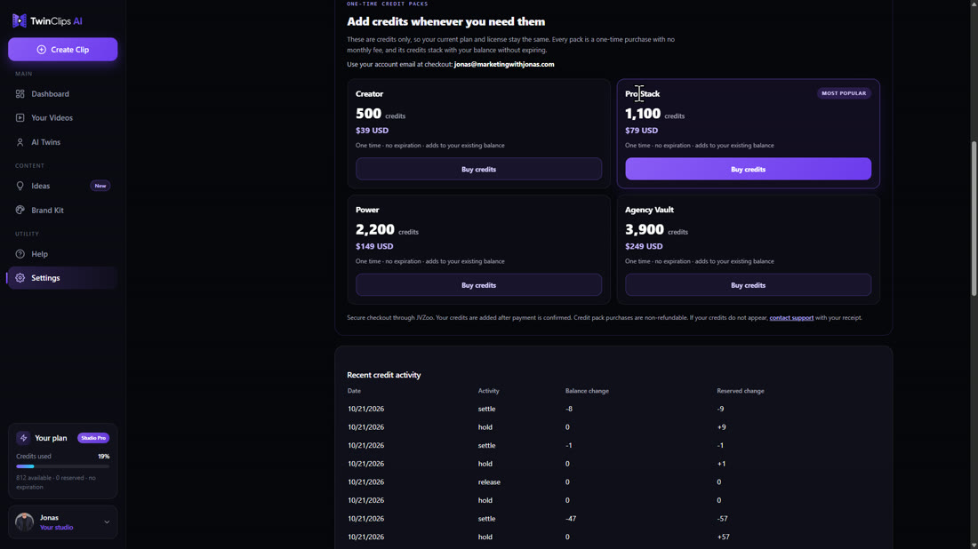Viewport: 978px width, 549px height.
Task: Buy credits for Creator 500 pack
Action: (x=478, y=169)
